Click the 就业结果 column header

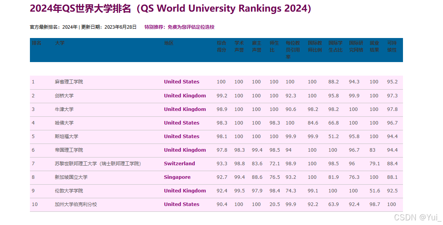pos(374,47)
